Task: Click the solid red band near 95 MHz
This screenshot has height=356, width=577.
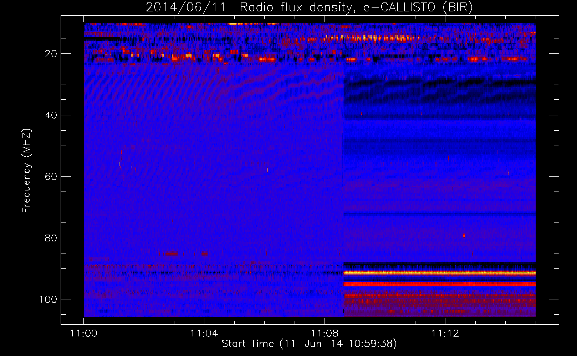Action: click(x=439, y=284)
